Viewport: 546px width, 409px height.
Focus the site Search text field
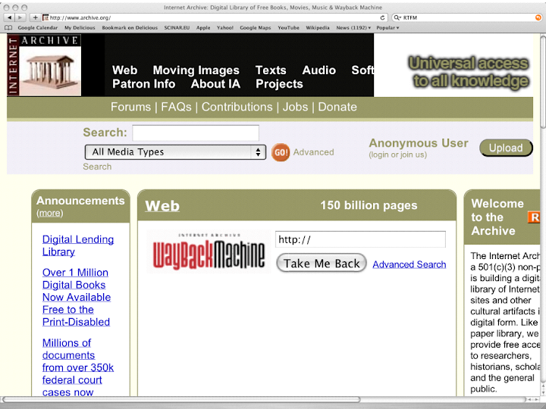(196, 133)
